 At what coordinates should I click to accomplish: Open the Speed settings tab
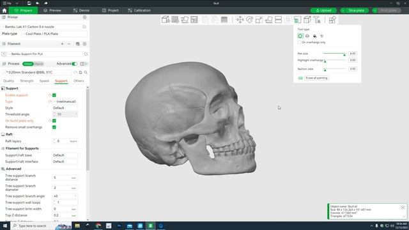point(44,81)
